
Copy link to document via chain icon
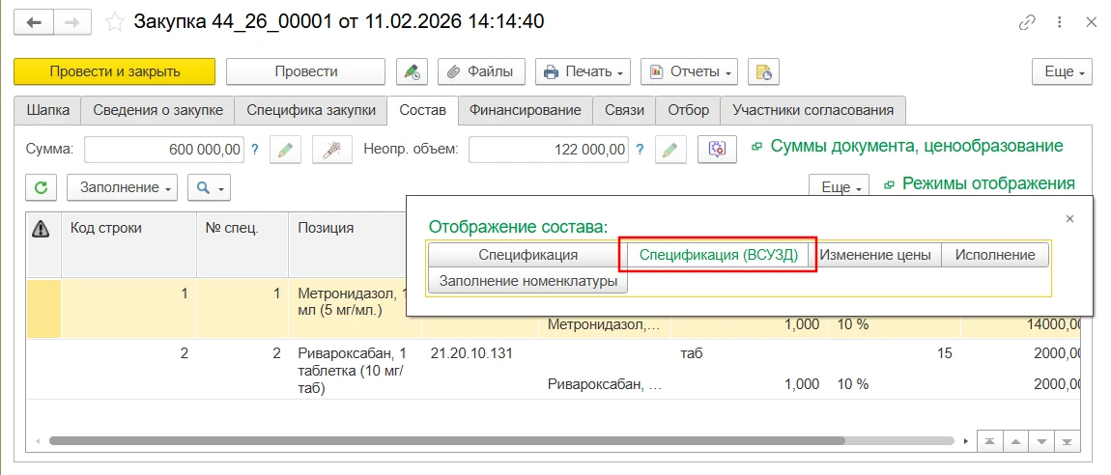[x=1027, y=22]
